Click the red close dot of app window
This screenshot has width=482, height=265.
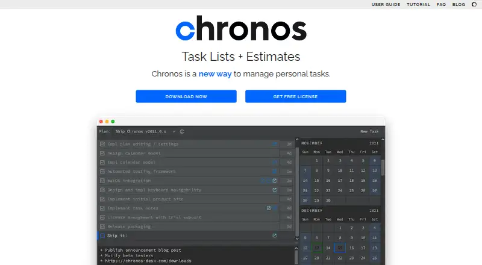(x=101, y=122)
